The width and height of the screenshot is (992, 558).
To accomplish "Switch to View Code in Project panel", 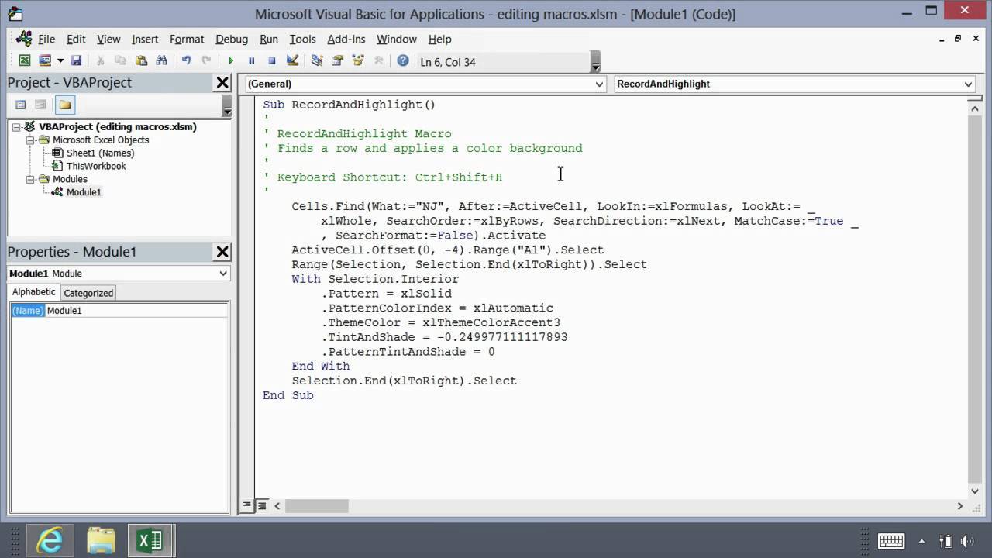I will click(x=20, y=105).
